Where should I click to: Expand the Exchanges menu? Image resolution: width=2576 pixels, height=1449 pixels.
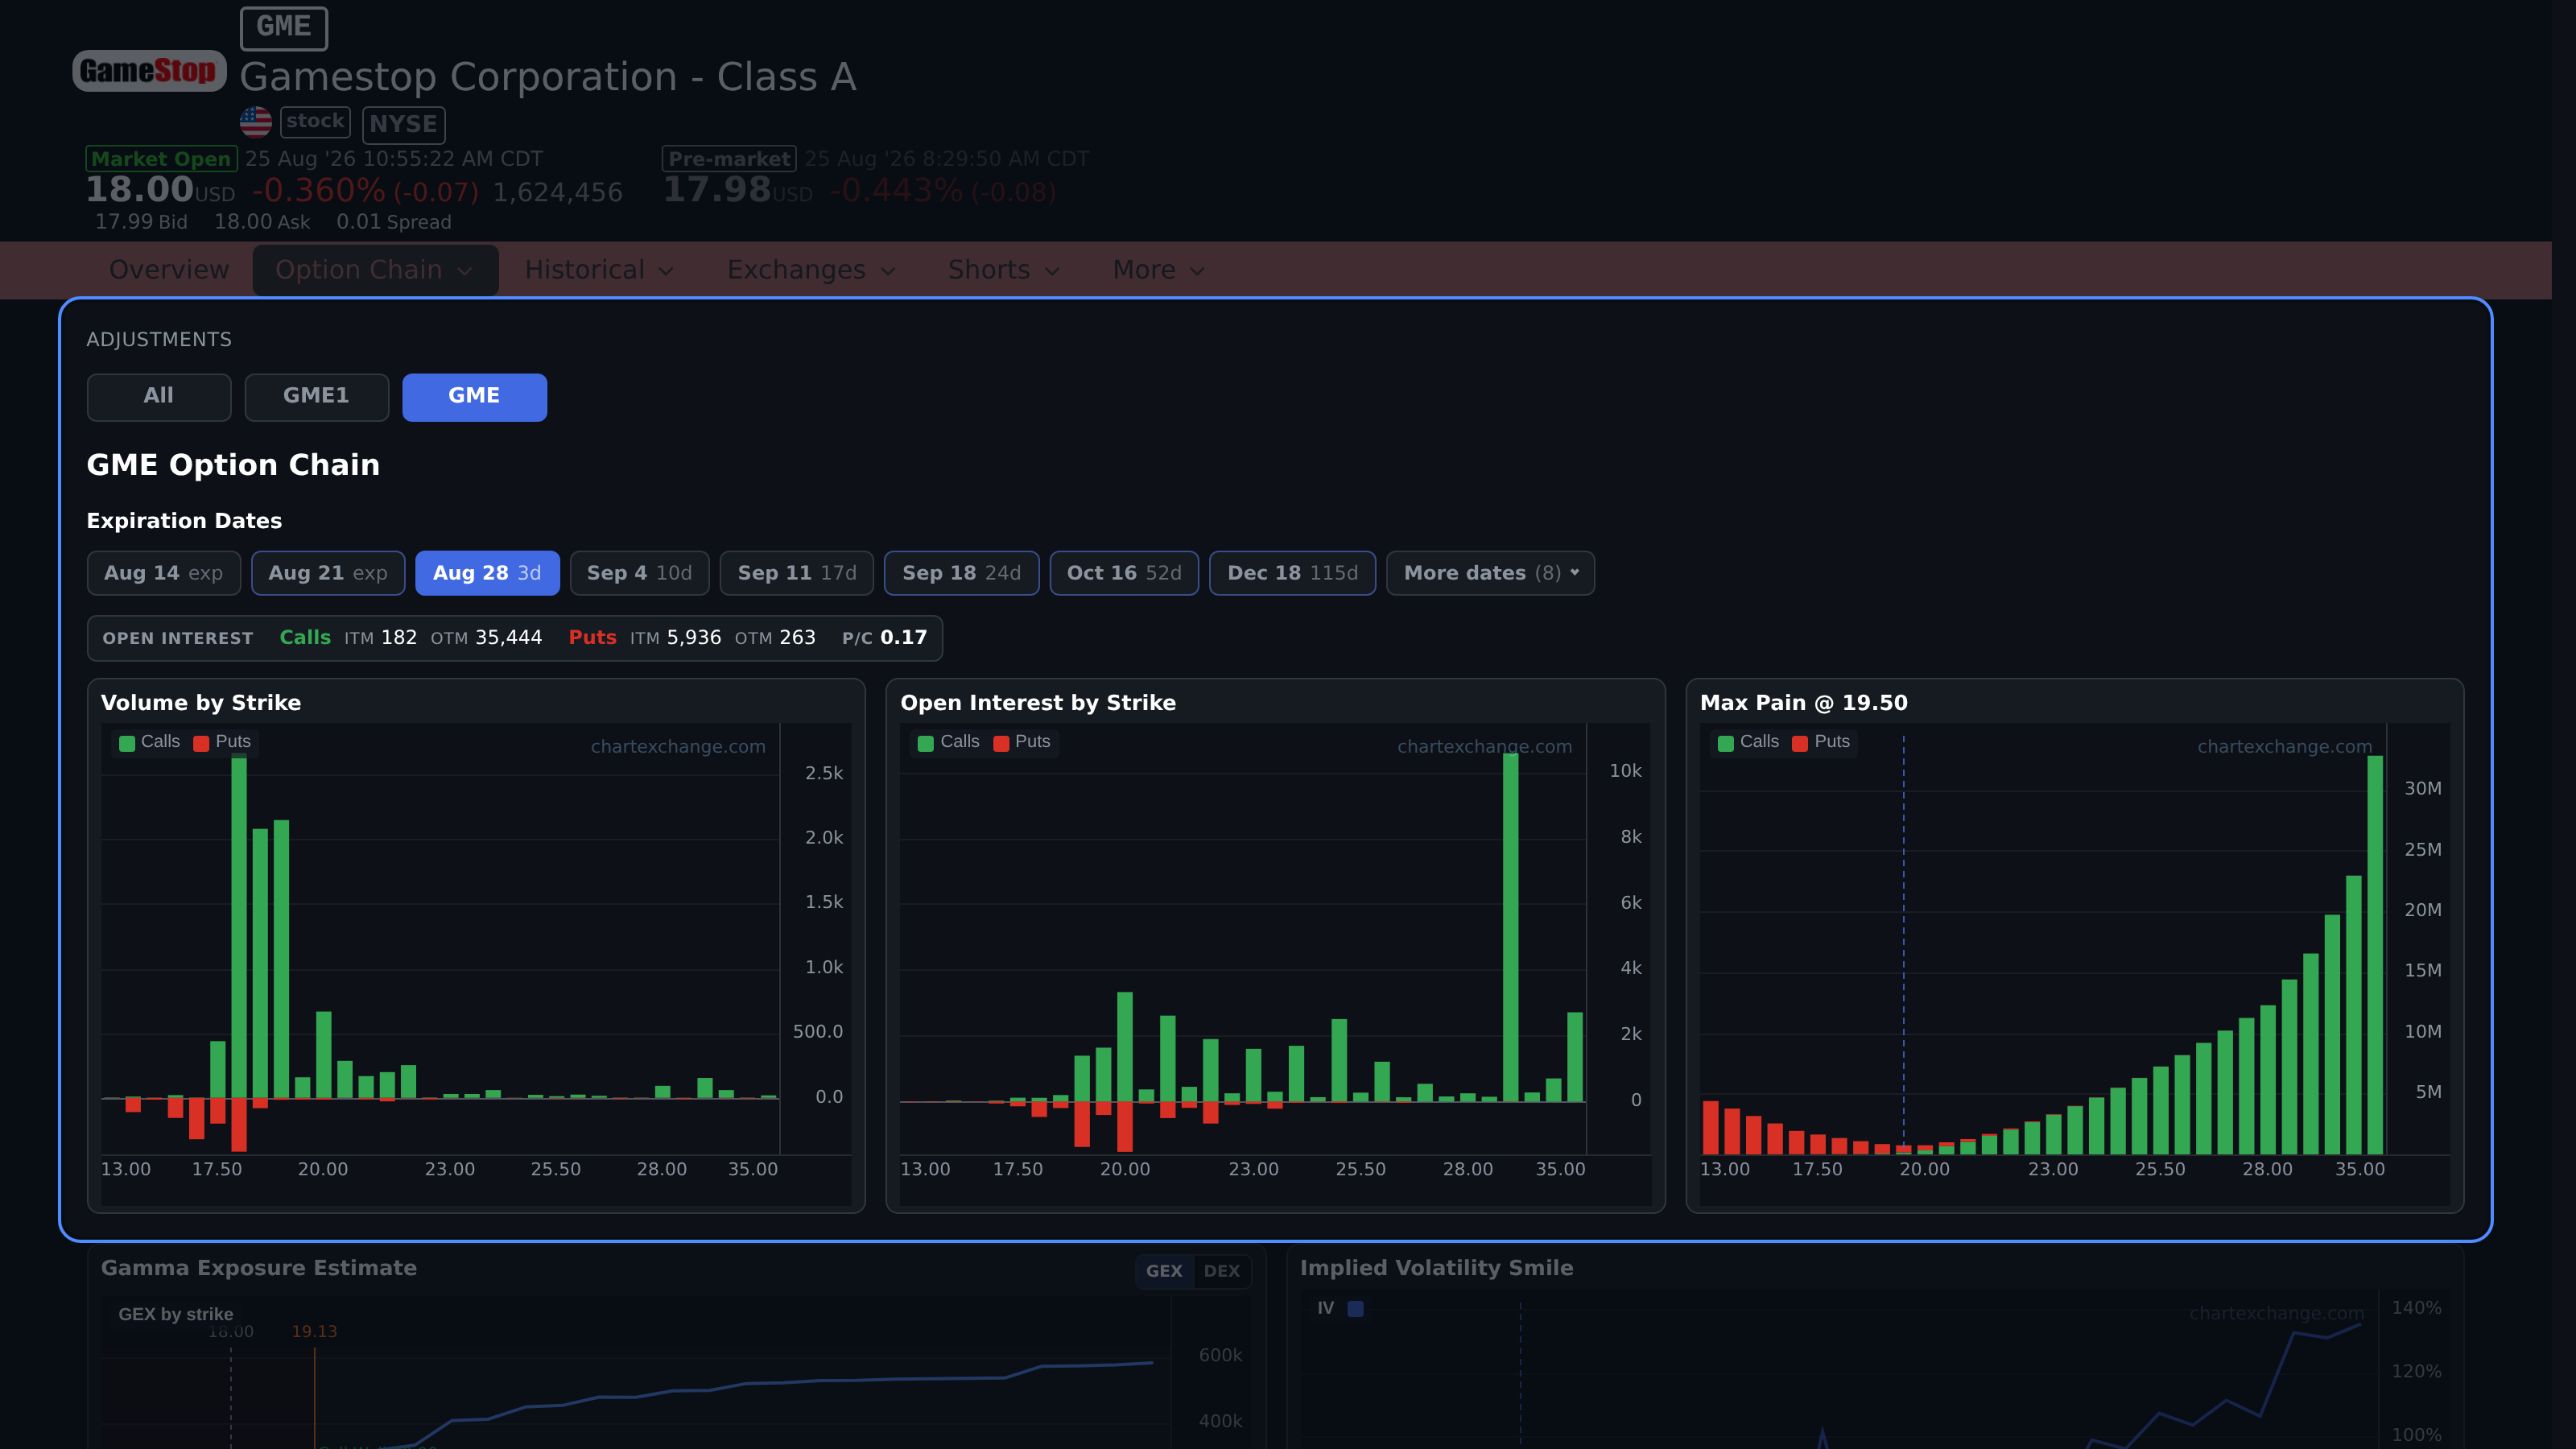811,270
